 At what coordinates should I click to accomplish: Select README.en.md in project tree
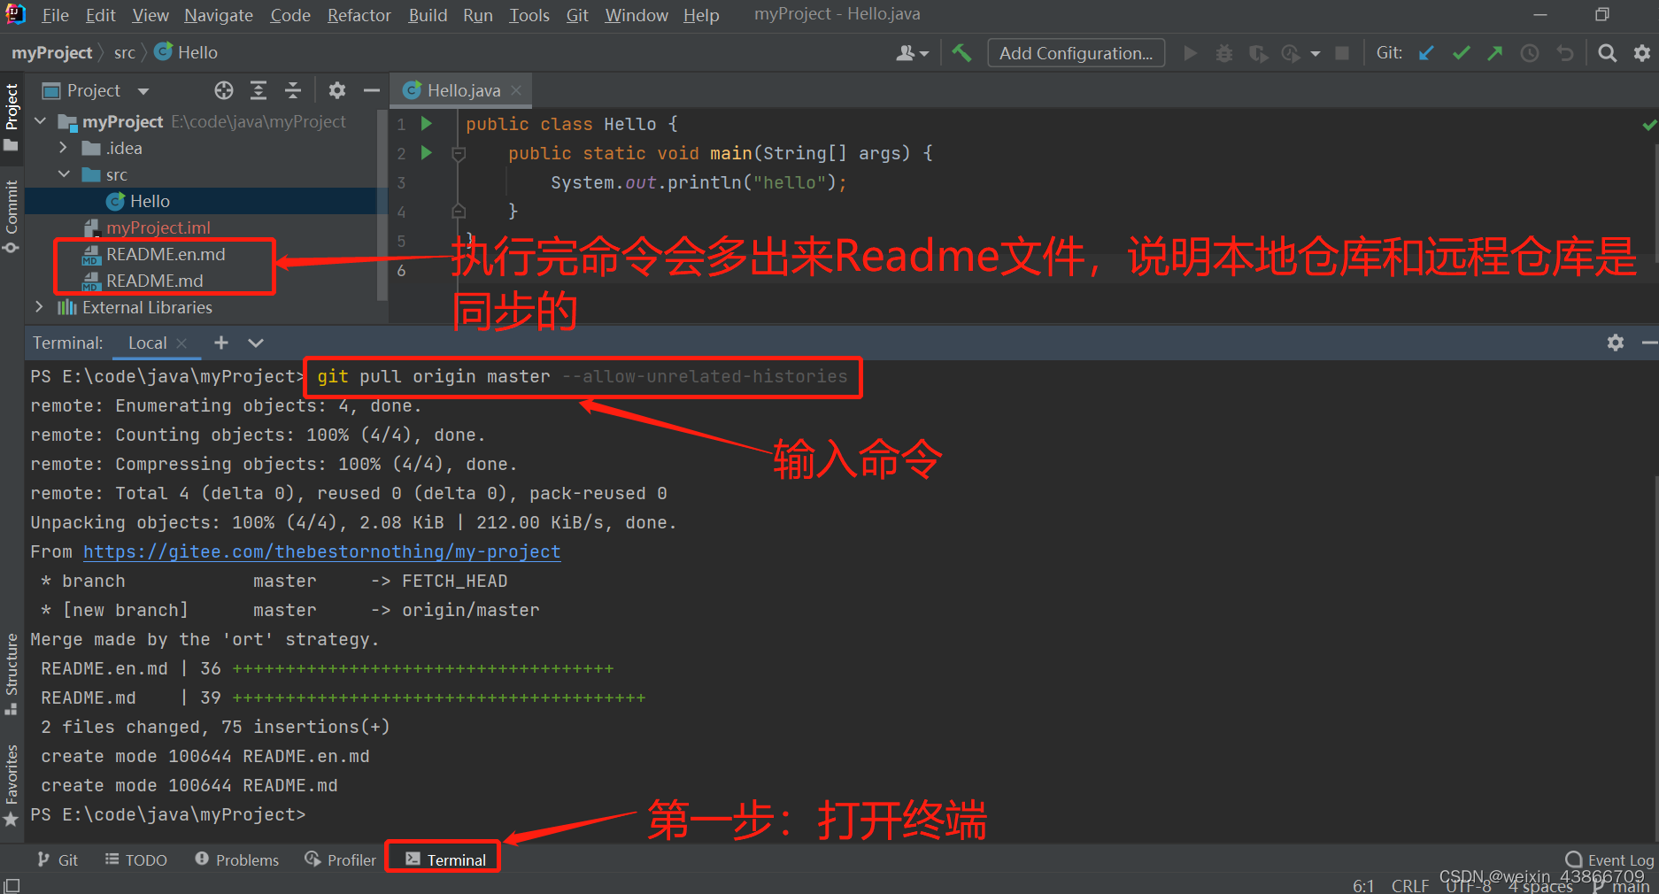(x=166, y=254)
